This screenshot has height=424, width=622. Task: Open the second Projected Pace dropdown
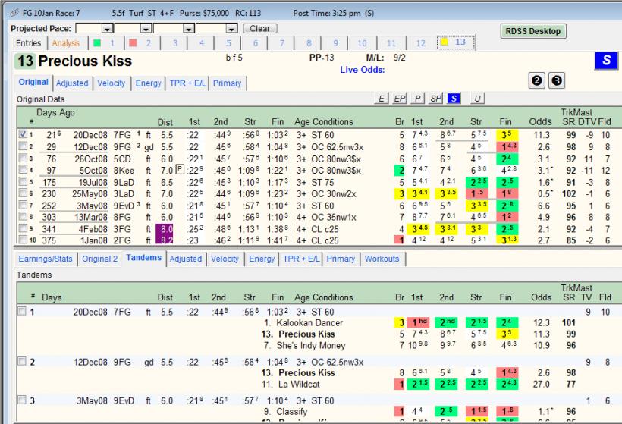pos(146,29)
